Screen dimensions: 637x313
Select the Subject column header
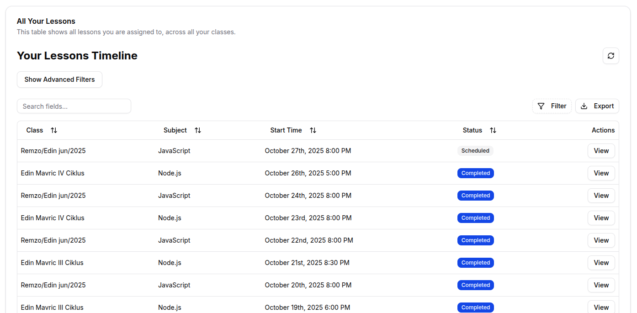(175, 130)
